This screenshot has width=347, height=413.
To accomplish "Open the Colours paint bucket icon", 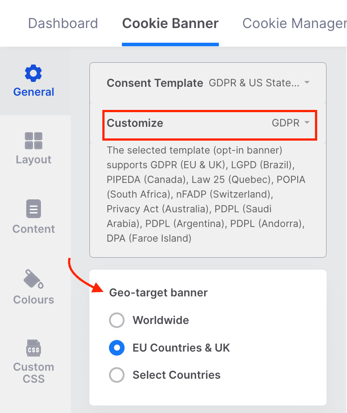I will (33, 279).
